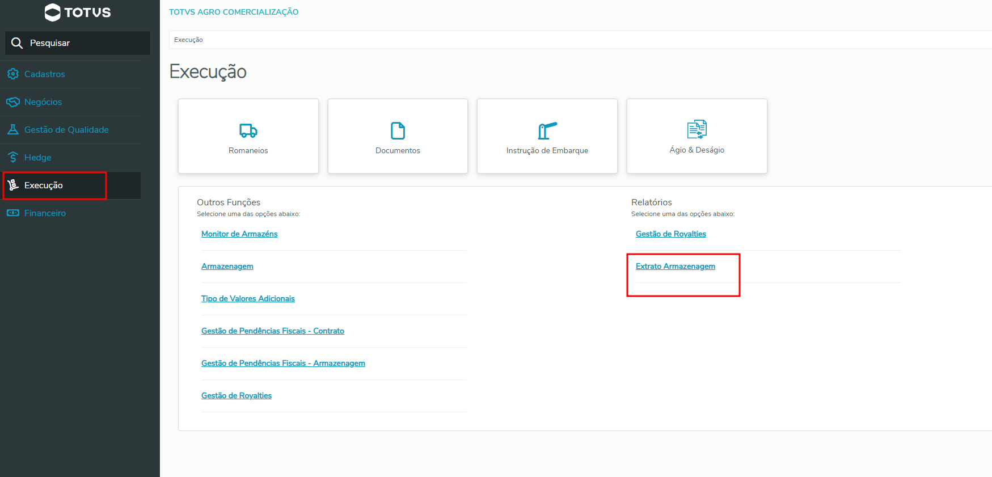Click the Hedge dollar icon
992x477 pixels.
[x=13, y=157]
